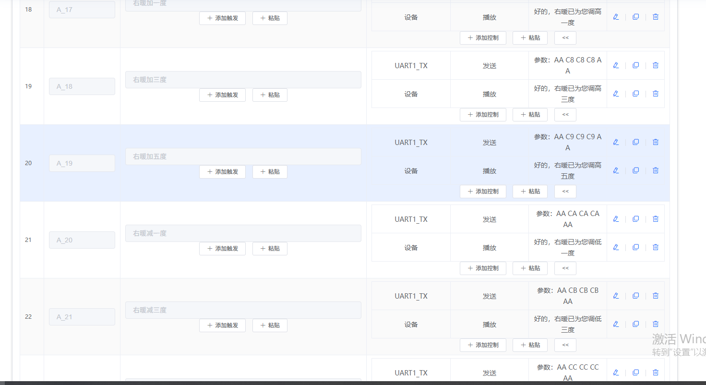Delete the UART1_TX send AA CC row
Screen dimensions: 706x385
655,373
